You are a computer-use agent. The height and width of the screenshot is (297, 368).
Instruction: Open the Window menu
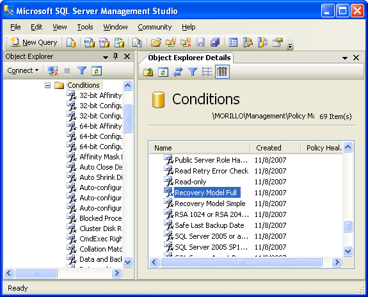[115, 27]
